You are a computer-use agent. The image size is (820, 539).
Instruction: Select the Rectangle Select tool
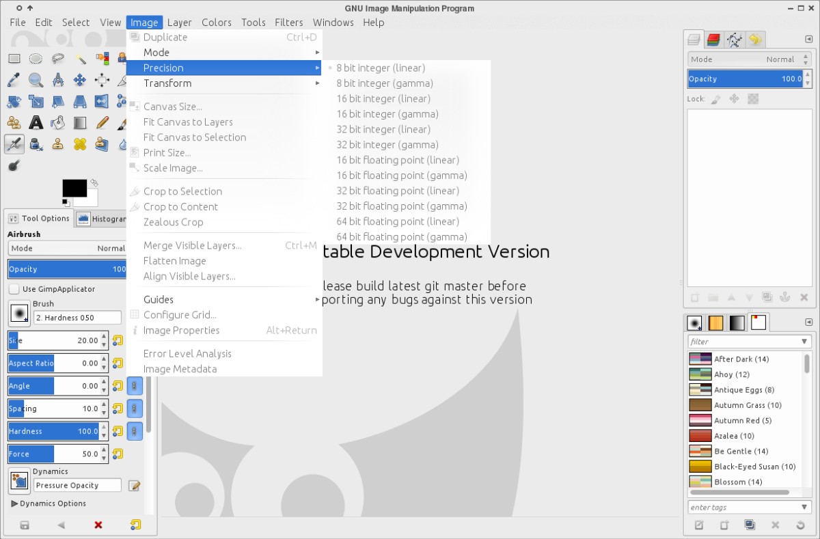coord(14,59)
